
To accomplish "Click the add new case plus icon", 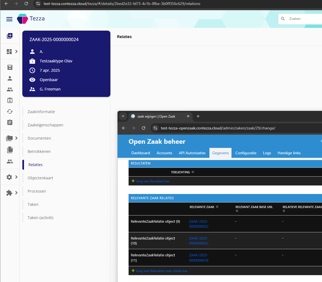I will pos(10,36).
